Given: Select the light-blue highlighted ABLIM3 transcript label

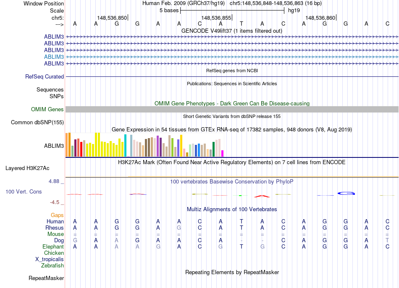Looking at the screenshot, I should pos(54,57).
